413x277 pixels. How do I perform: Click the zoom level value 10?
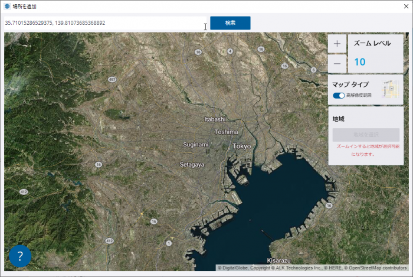point(360,62)
